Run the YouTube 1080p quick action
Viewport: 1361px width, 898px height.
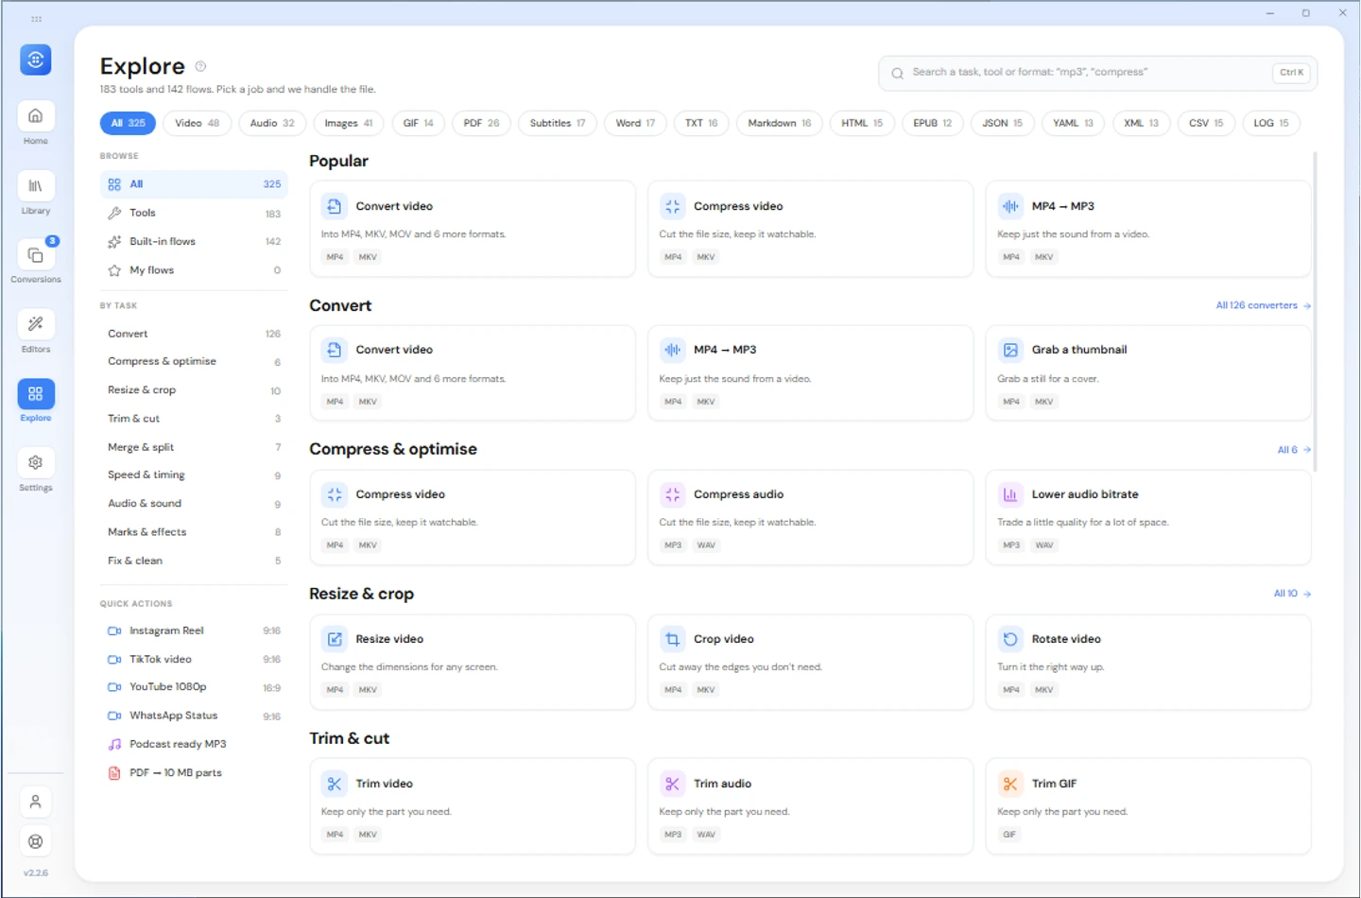[x=194, y=687]
